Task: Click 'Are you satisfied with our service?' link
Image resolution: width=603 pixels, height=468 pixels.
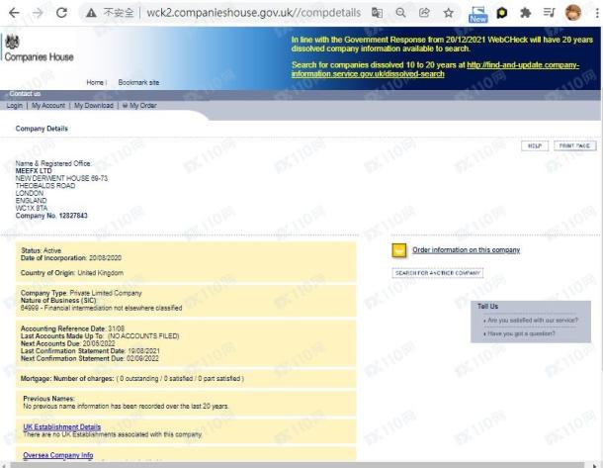Action: coord(533,321)
